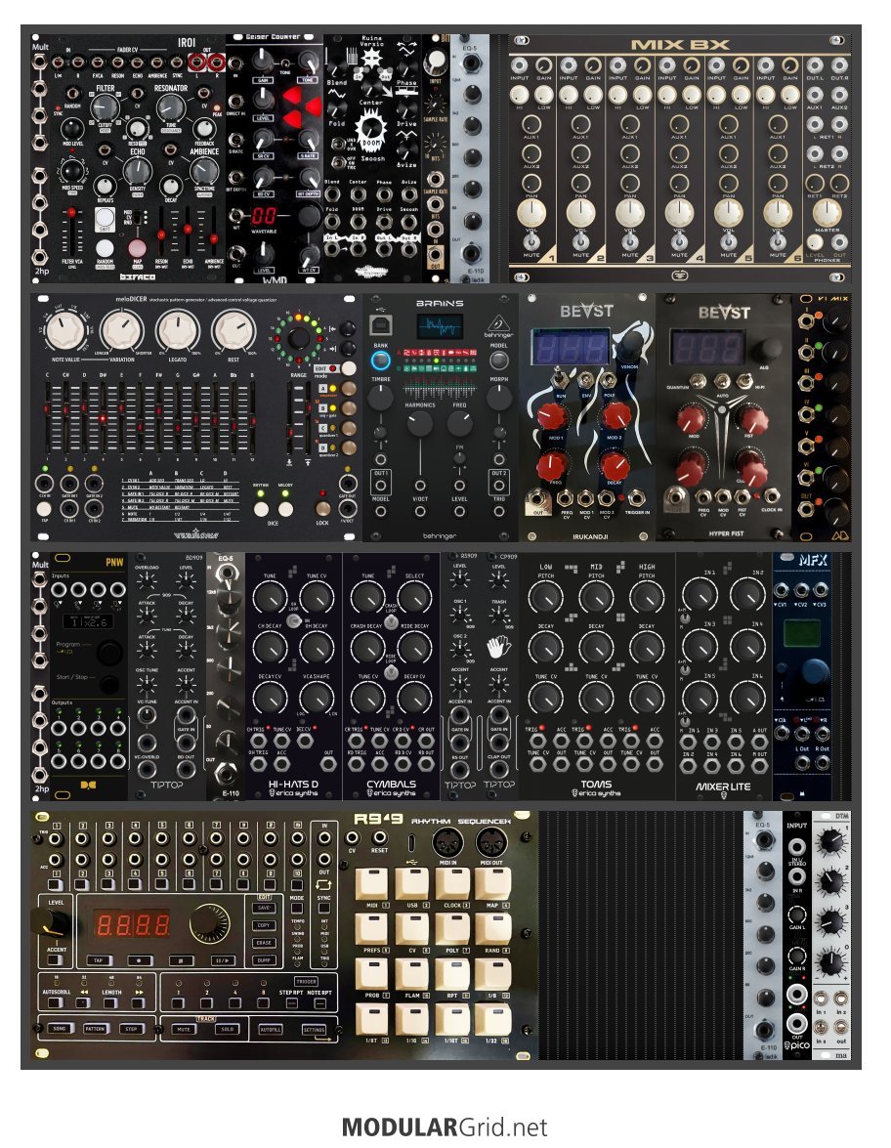Tap the CLOCK pad on R949

point(452,884)
